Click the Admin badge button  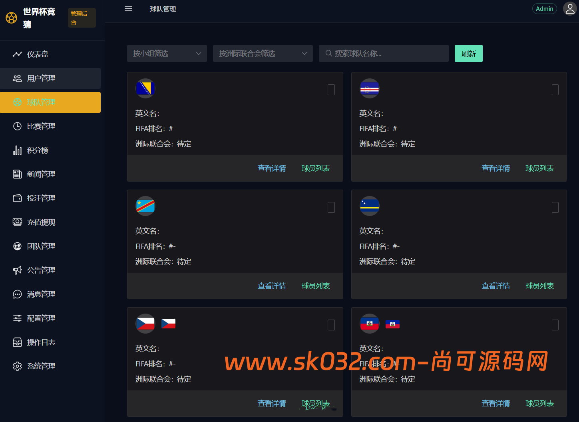[x=544, y=8]
